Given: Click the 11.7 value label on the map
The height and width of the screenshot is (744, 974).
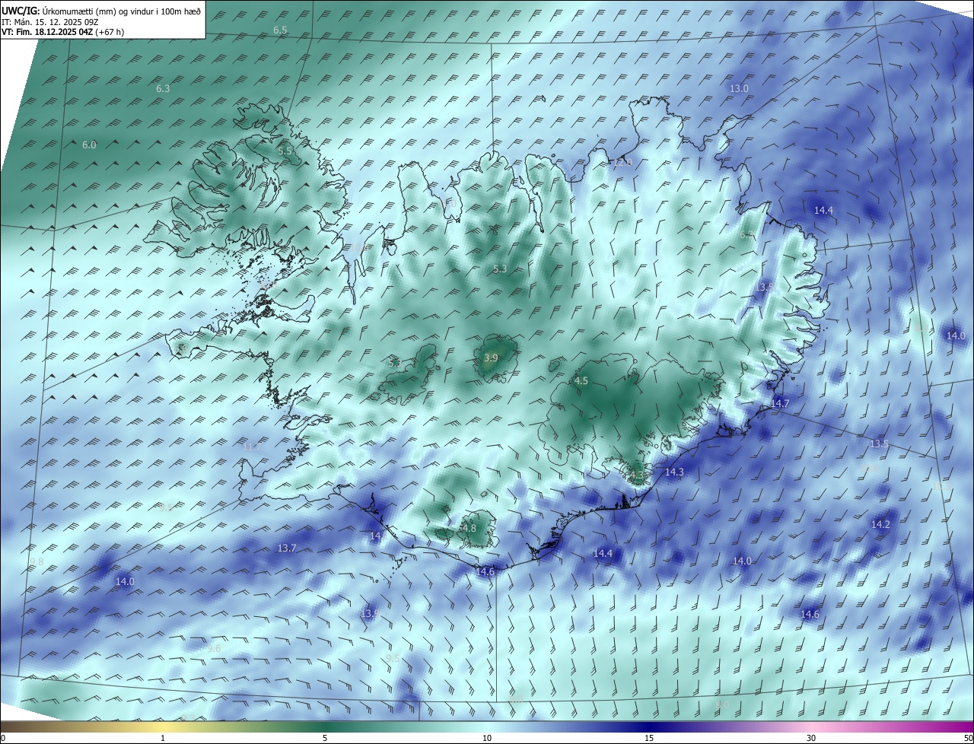Looking at the screenshot, I should click(x=251, y=447).
